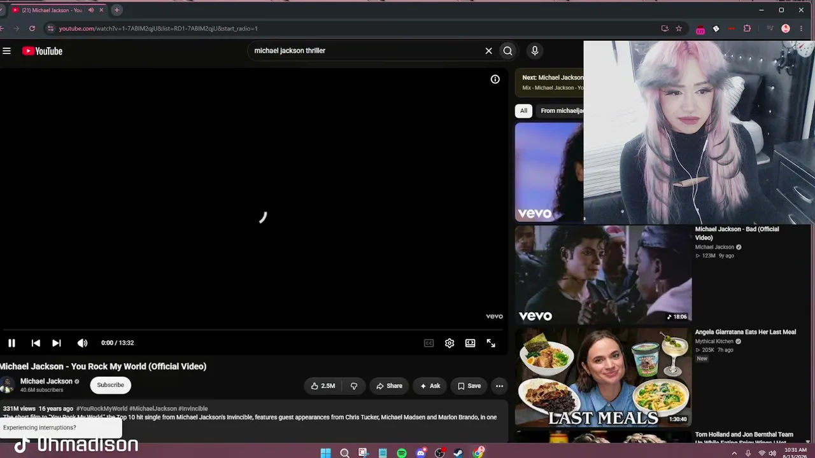Click the install app icon in address bar
The width and height of the screenshot is (815, 458).
click(x=665, y=29)
